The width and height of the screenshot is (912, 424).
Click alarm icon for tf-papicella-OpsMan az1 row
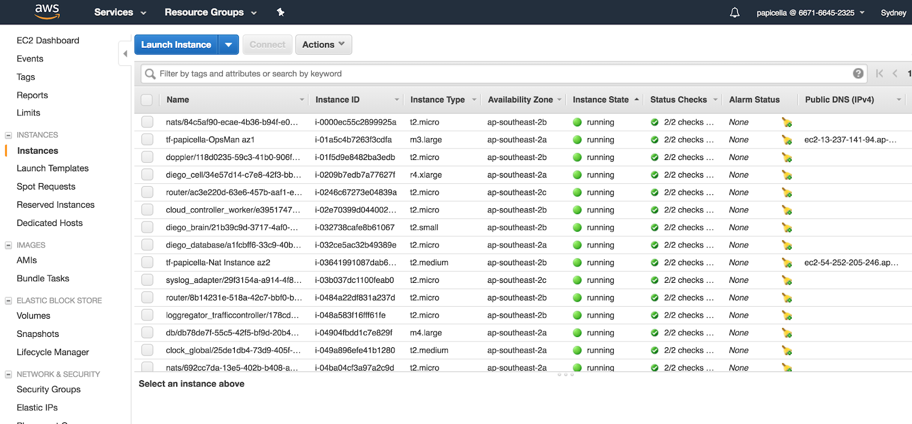tap(787, 140)
